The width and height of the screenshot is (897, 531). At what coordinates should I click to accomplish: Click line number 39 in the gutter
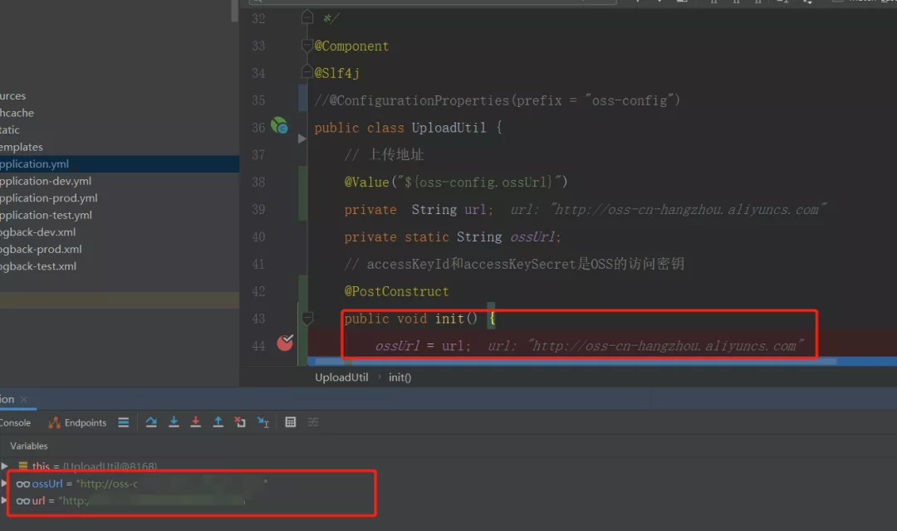coord(258,210)
